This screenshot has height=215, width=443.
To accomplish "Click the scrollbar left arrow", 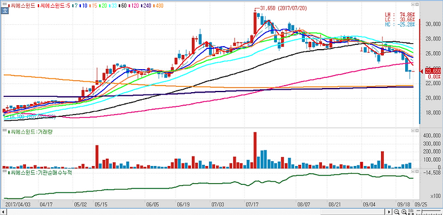I will point(3,211).
